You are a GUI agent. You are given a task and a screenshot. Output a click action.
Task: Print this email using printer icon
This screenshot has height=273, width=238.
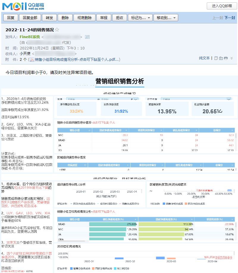(226, 58)
